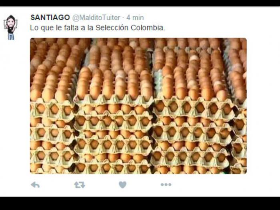Viewport: 280px width, 210px height.
Task: Like the tweet with the heart icon
Action: pyautogui.click(x=122, y=184)
